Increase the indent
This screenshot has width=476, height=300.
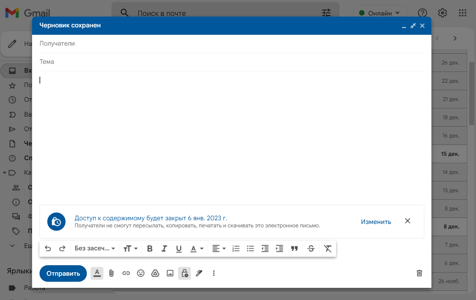pos(280,249)
